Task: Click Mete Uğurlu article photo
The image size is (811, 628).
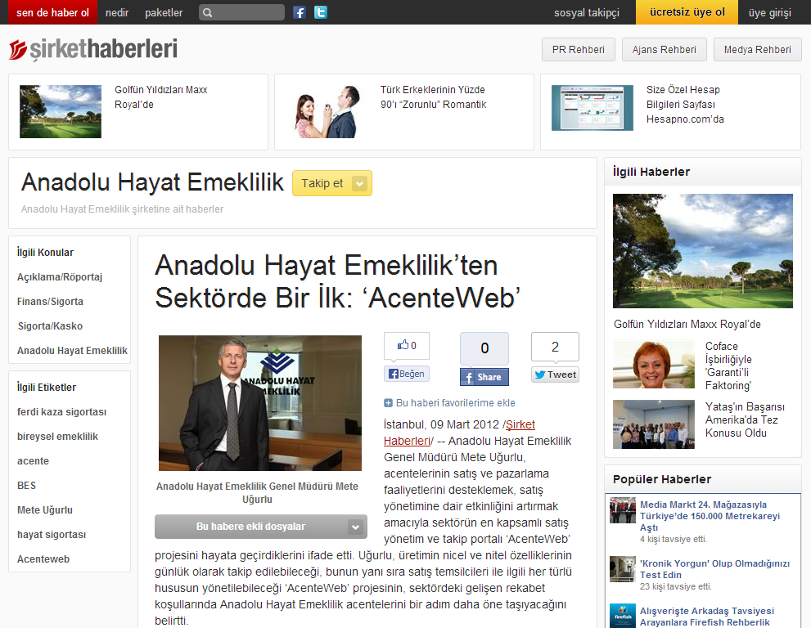Action: (x=260, y=403)
